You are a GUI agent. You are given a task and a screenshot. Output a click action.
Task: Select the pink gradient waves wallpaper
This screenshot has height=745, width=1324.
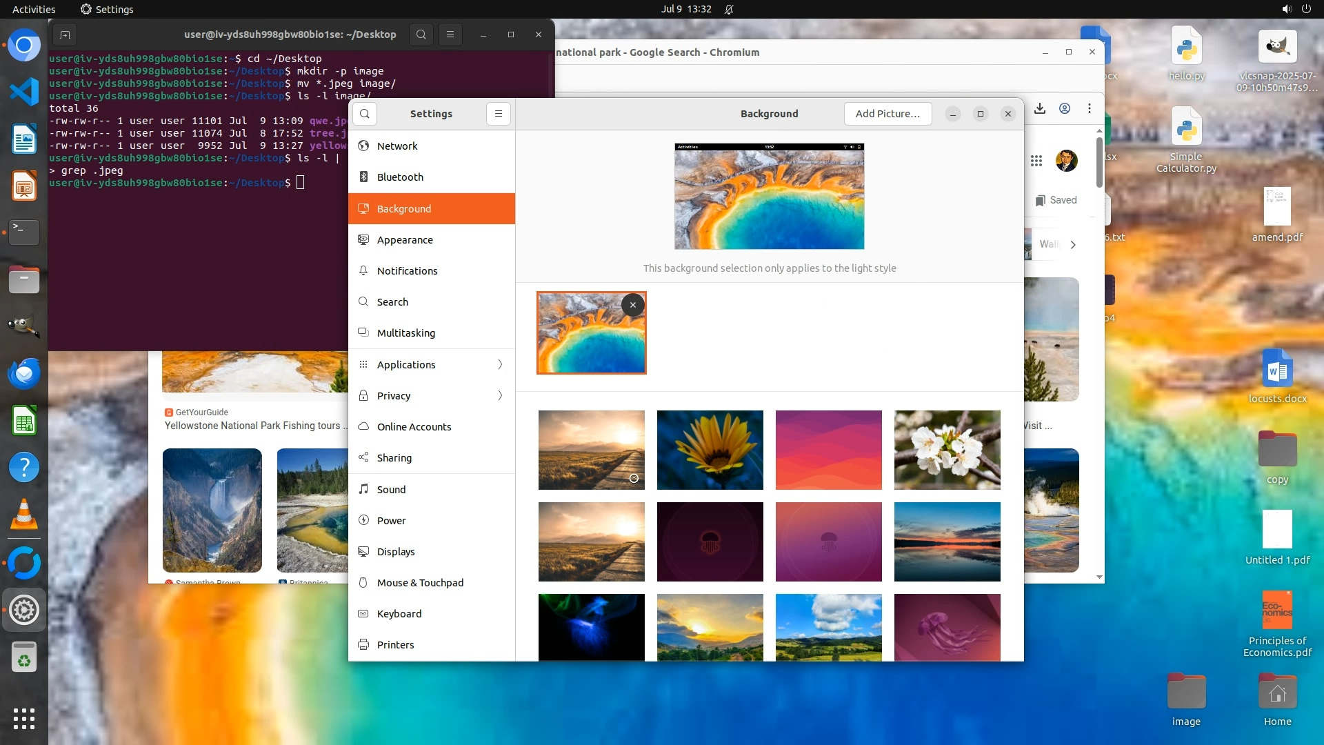point(828,450)
